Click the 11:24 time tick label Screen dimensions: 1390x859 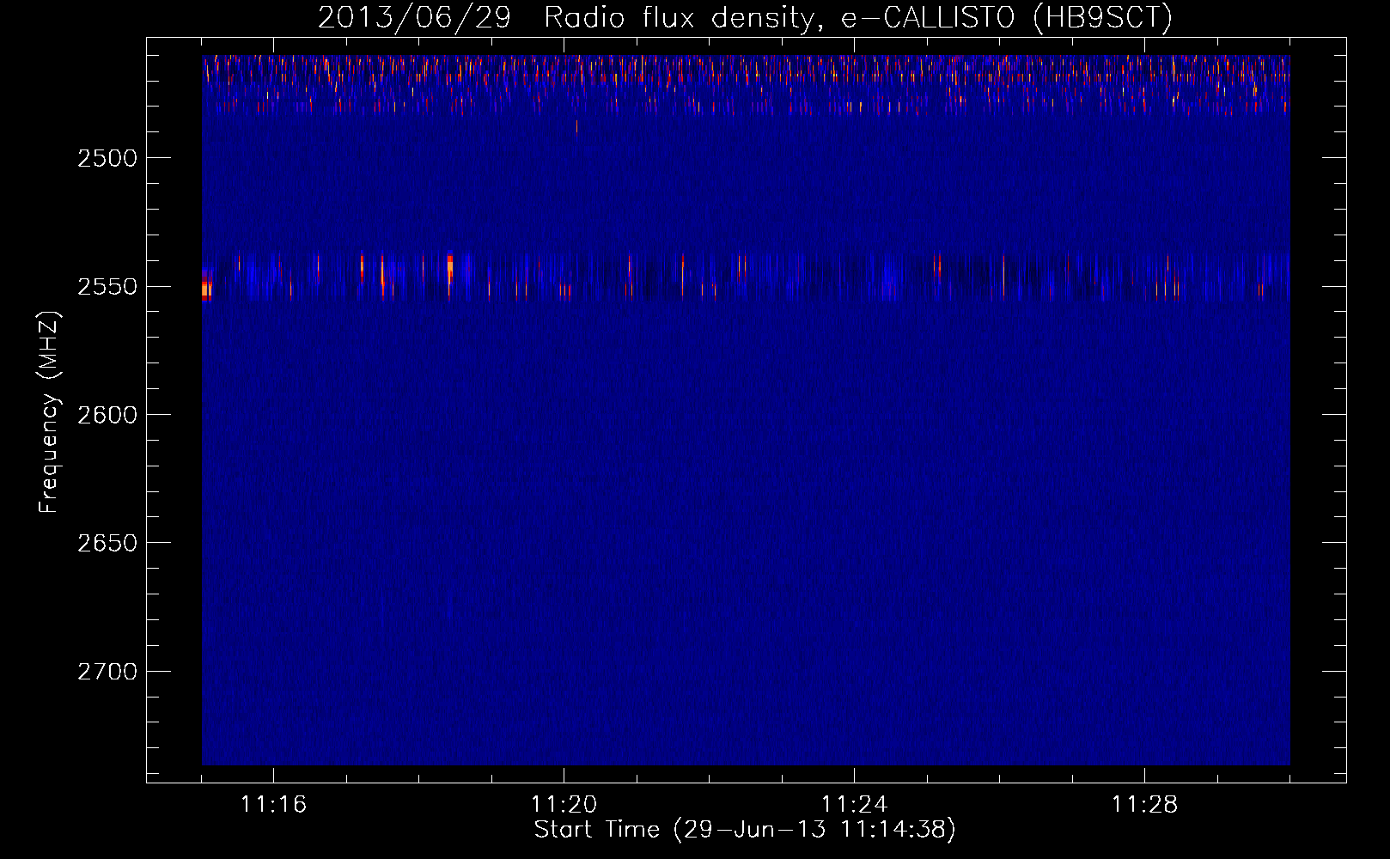point(854,805)
